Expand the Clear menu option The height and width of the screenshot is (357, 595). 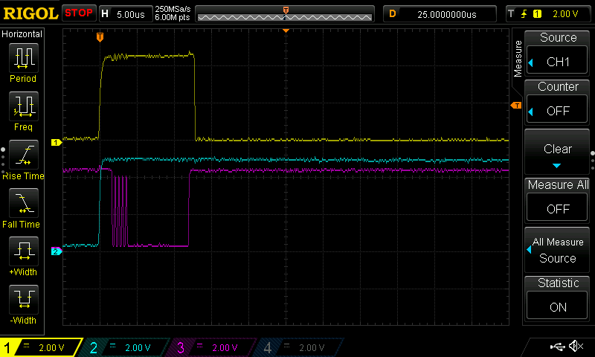click(x=558, y=152)
